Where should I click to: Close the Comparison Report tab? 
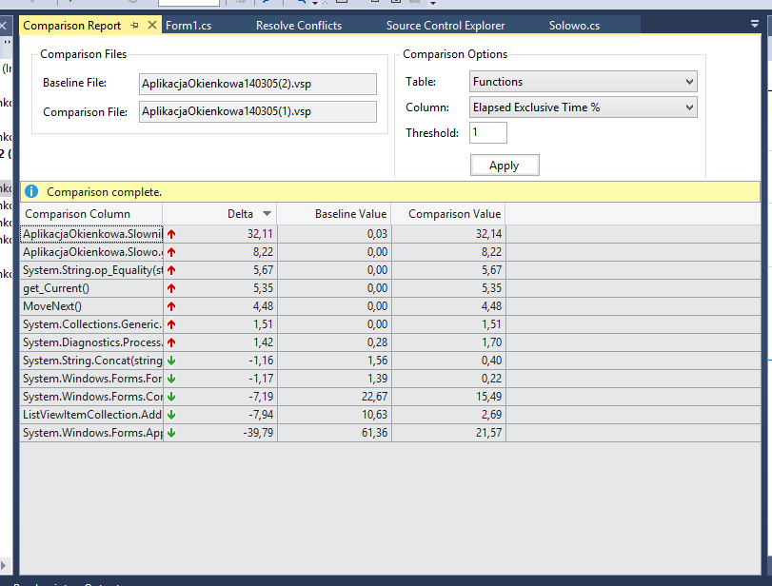pyautogui.click(x=151, y=26)
